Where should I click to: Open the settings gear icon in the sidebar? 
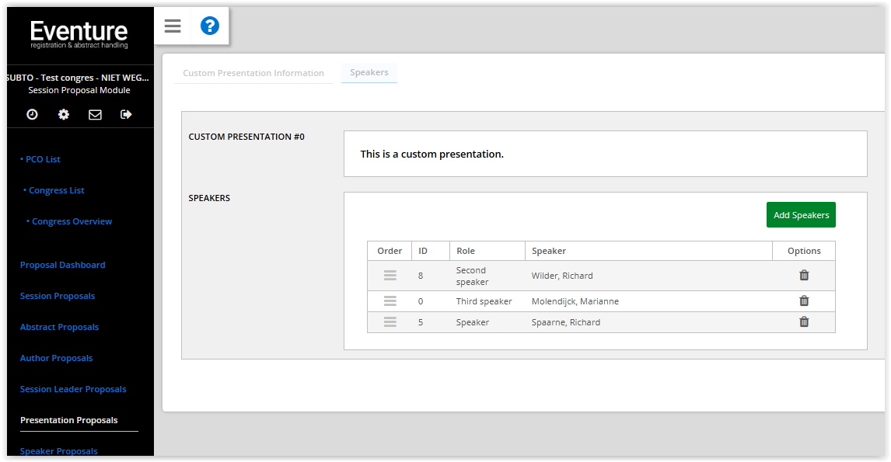click(x=64, y=114)
